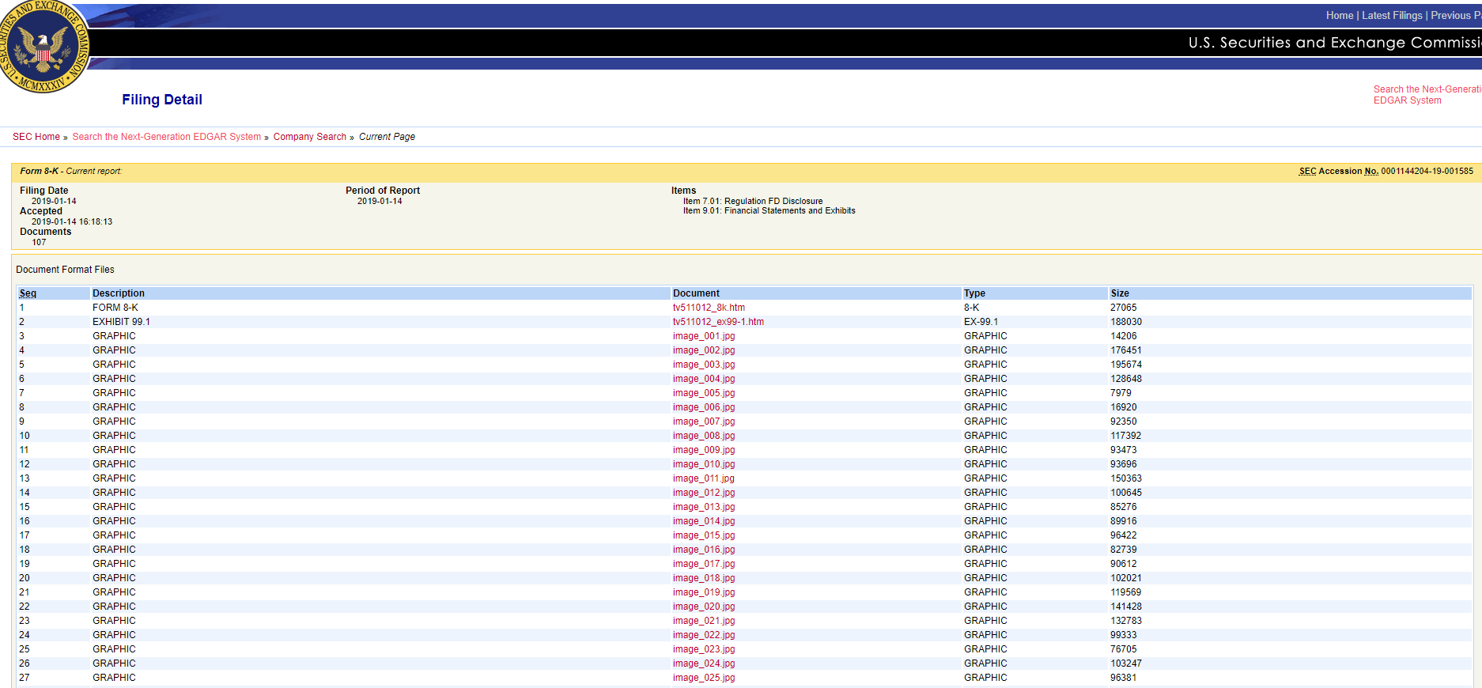Open image_009.jpg file

(704, 450)
